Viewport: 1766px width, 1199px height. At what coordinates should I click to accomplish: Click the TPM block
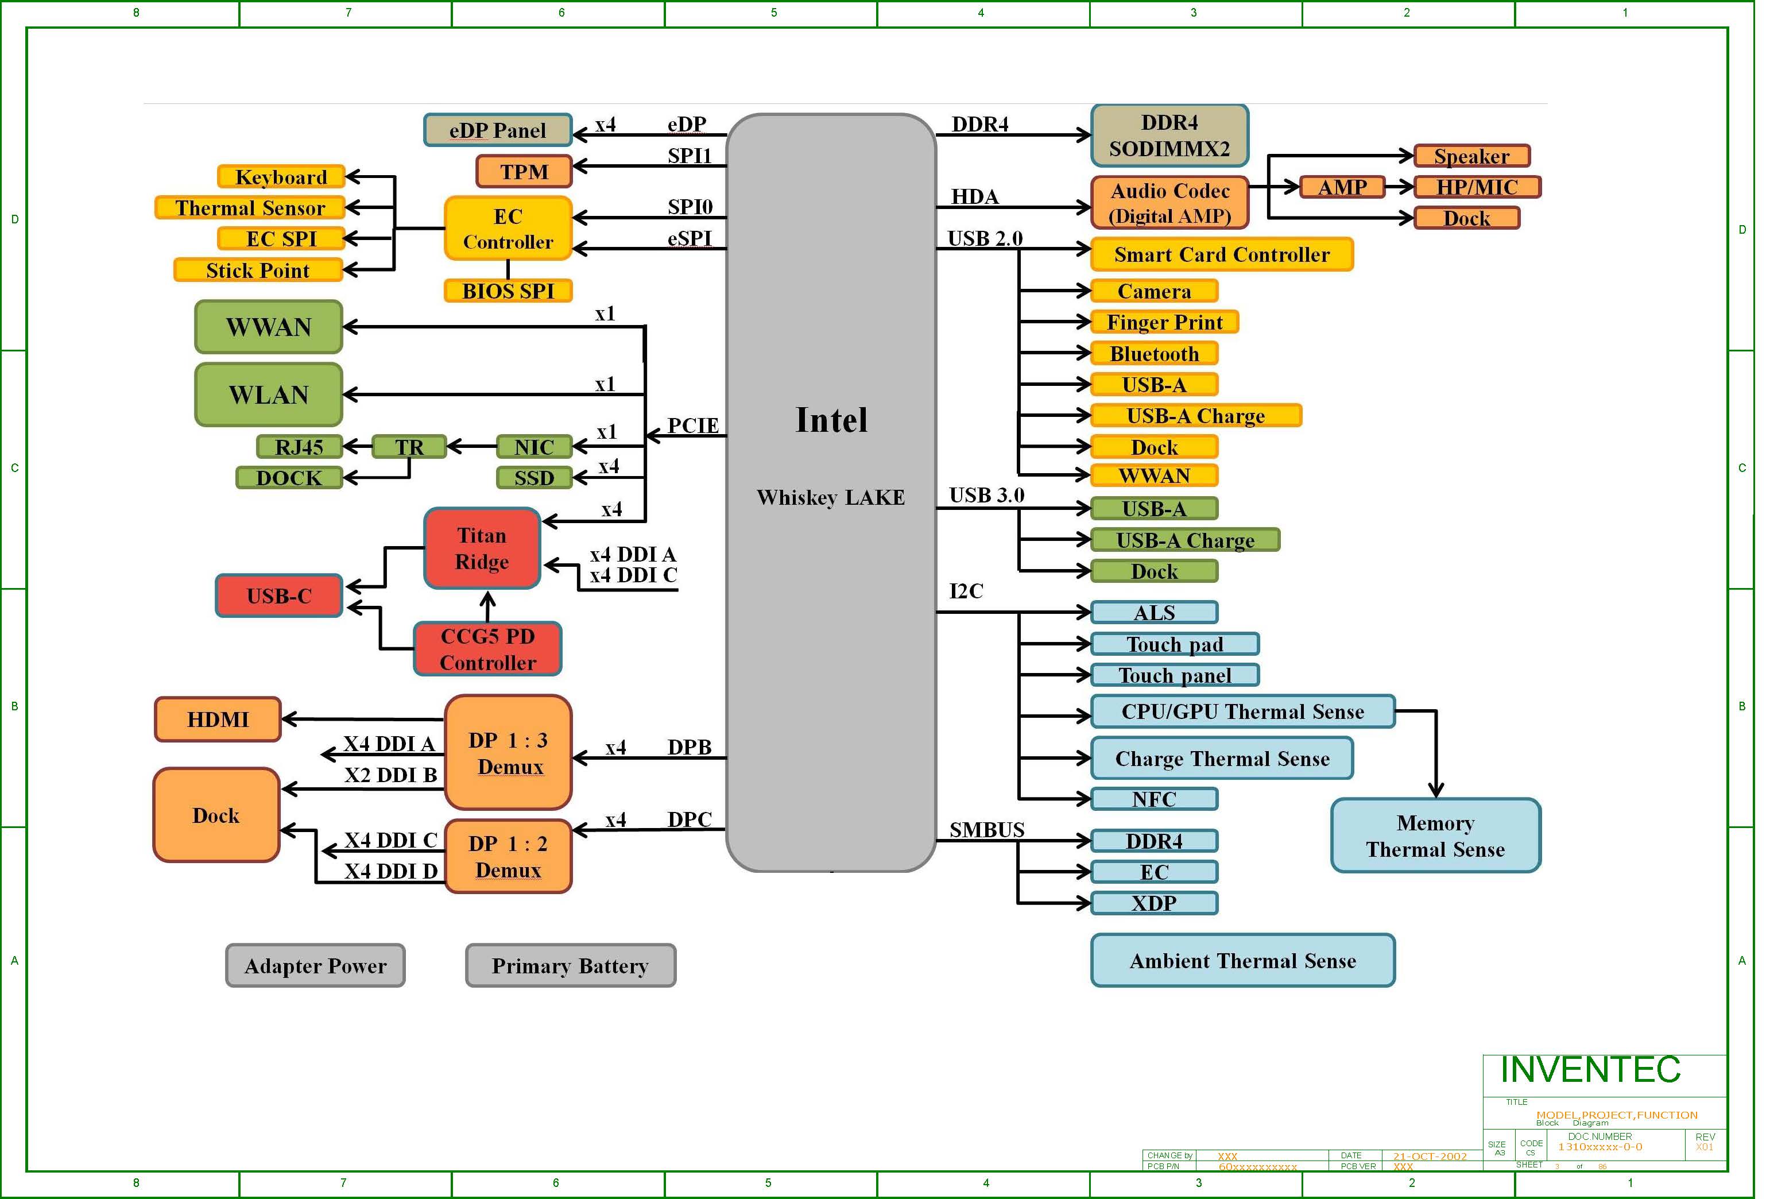pyautogui.click(x=524, y=172)
